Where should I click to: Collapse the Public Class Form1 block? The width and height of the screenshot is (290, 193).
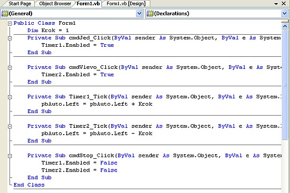coord(10,24)
